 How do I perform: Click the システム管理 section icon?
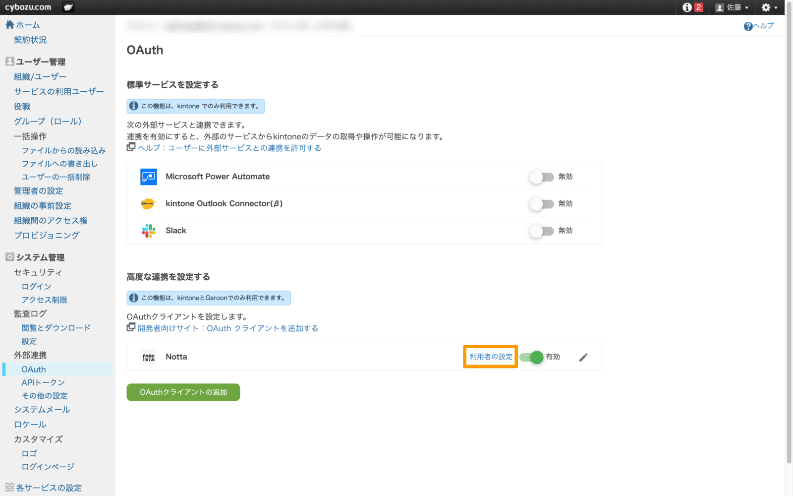(9, 257)
